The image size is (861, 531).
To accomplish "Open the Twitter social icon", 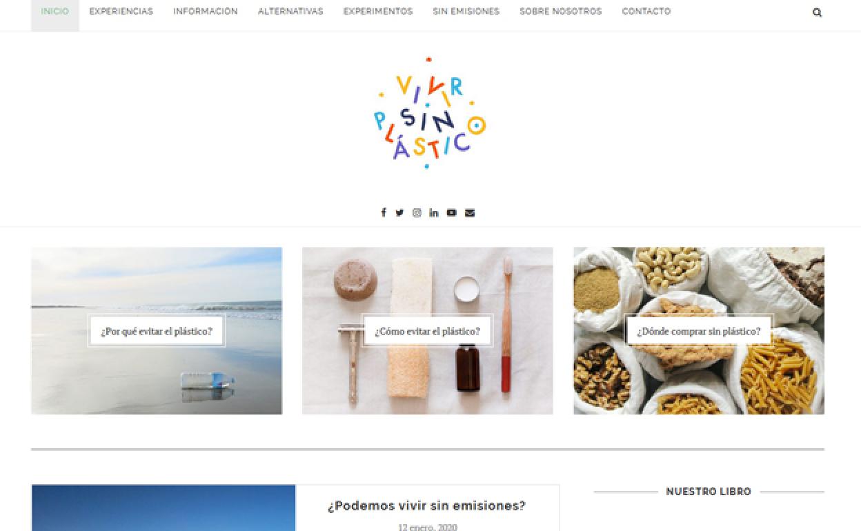I will click(x=399, y=212).
